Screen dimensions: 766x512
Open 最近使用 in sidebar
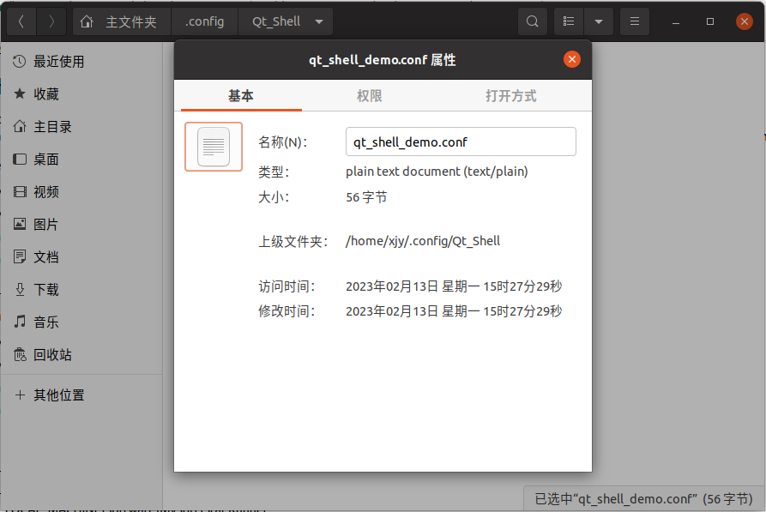click(x=81, y=62)
